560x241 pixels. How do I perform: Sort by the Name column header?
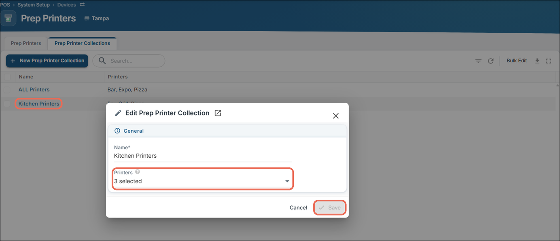[x=26, y=76]
